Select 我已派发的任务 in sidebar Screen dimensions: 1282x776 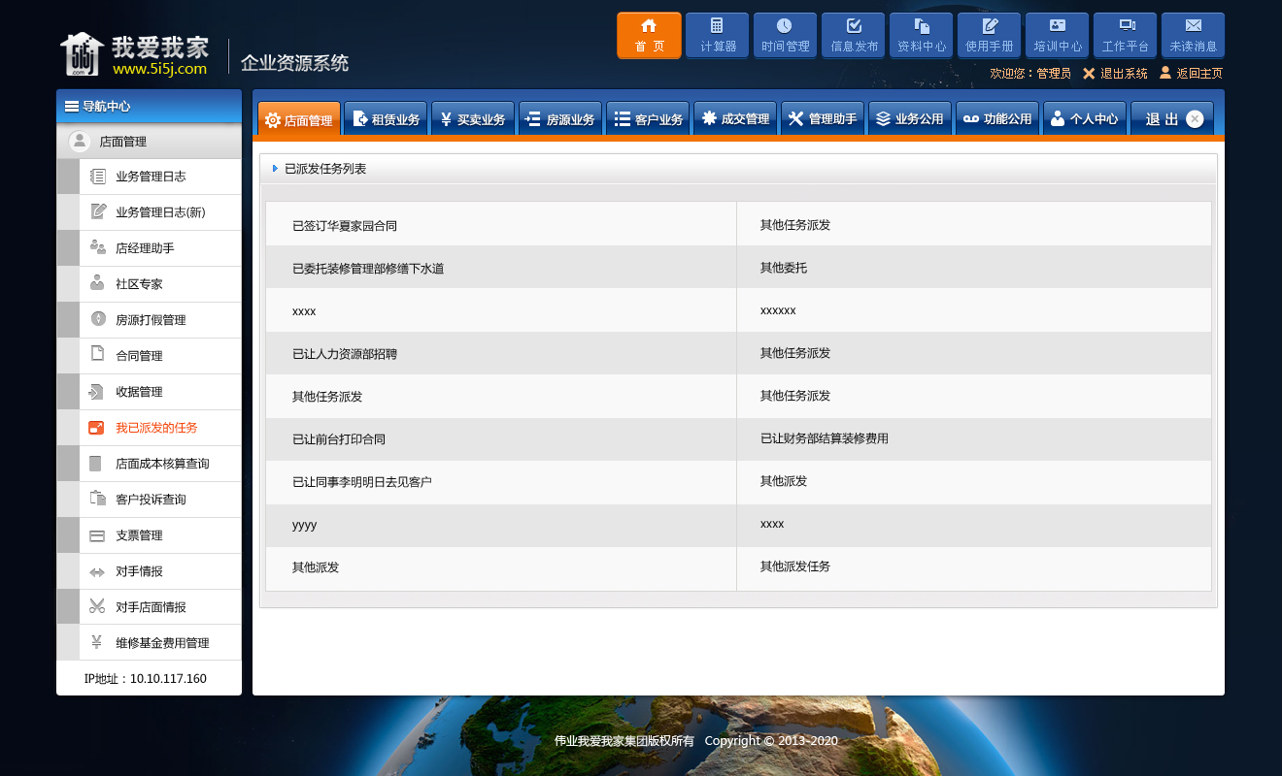(149, 428)
